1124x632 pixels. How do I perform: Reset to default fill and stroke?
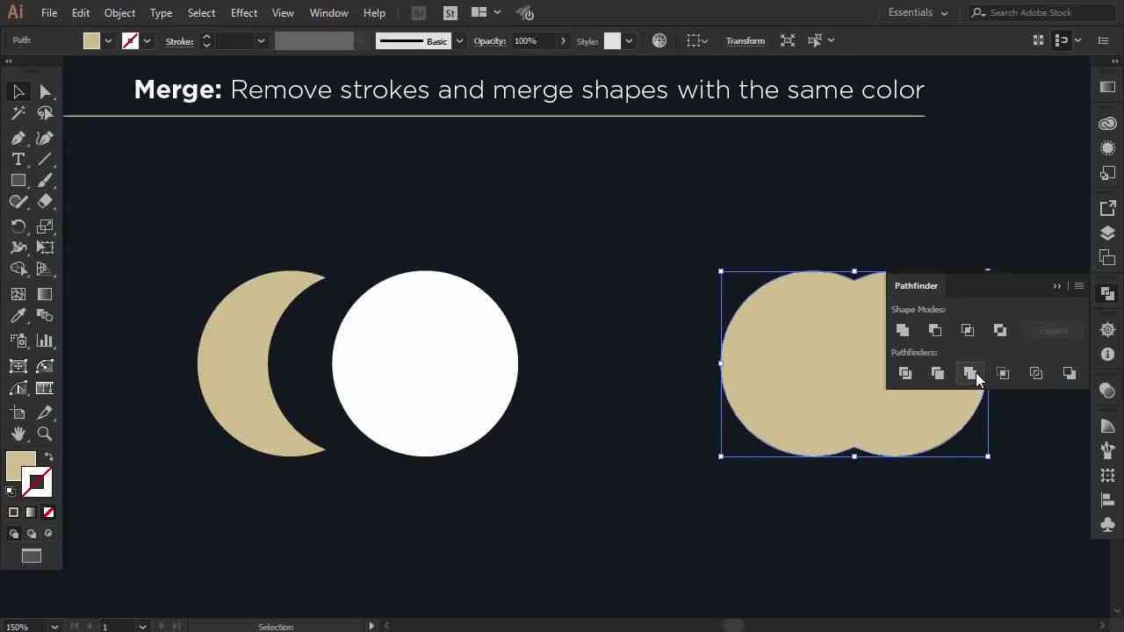coord(11,492)
